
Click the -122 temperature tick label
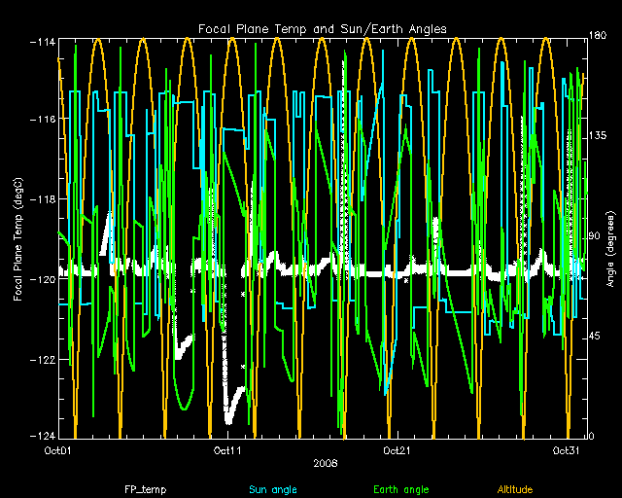[x=43, y=359]
